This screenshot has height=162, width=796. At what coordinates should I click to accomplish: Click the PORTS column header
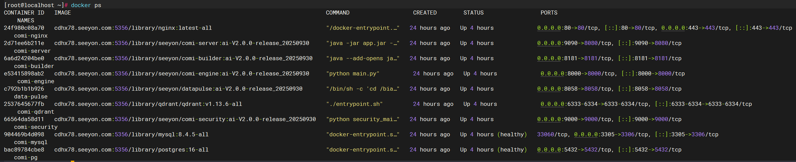(549, 13)
